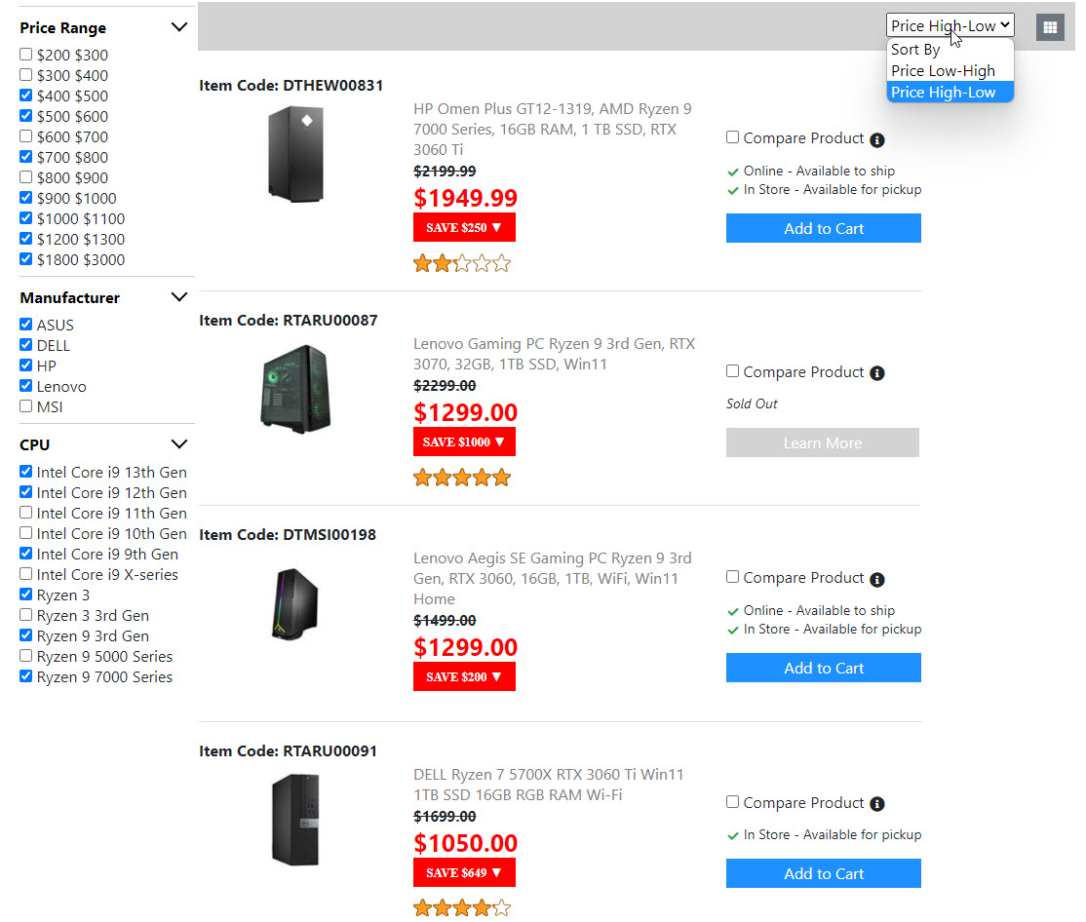Click DELL Ryzen 7 star rating
The height and width of the screenshot is (922, 1086).
coord(462,908)
